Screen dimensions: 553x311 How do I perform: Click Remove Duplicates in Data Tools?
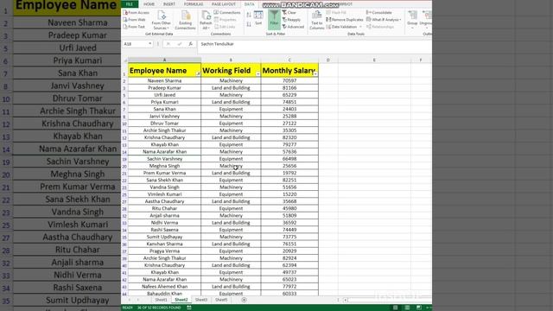[x=345, y=20]
